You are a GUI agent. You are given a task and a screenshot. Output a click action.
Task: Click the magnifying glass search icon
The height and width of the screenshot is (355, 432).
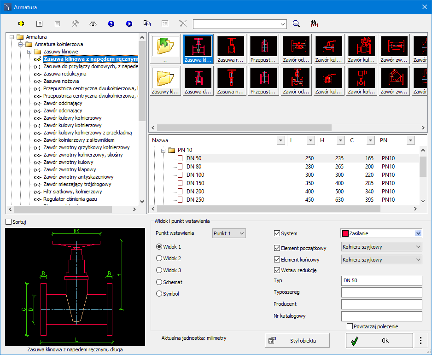[297, 23]
